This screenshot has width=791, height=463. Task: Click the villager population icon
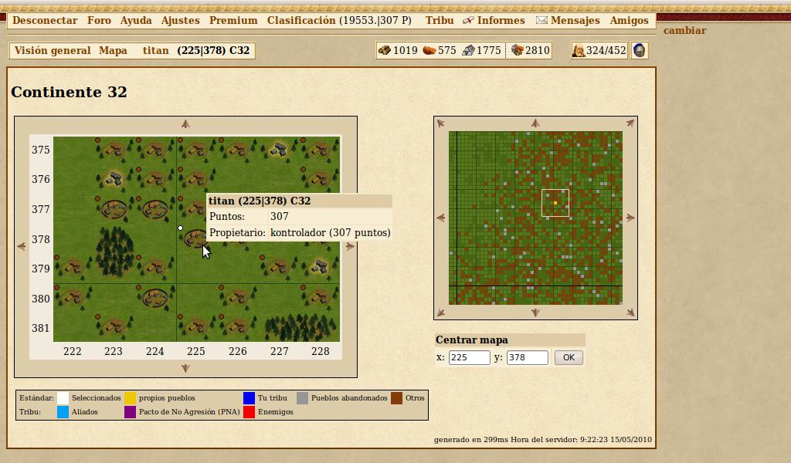578,50
